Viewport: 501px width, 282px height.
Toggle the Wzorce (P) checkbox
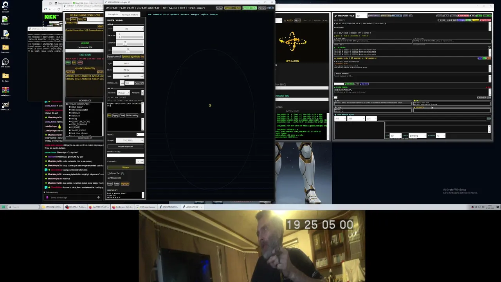[x=108, y=178]
